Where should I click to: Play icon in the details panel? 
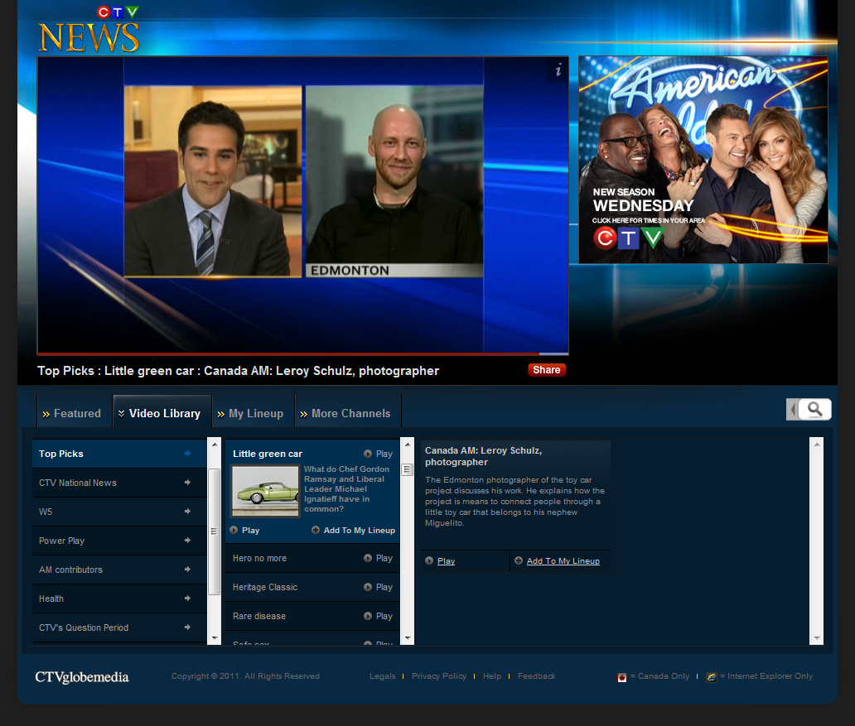pyautogui.click(x=429, y=560)
